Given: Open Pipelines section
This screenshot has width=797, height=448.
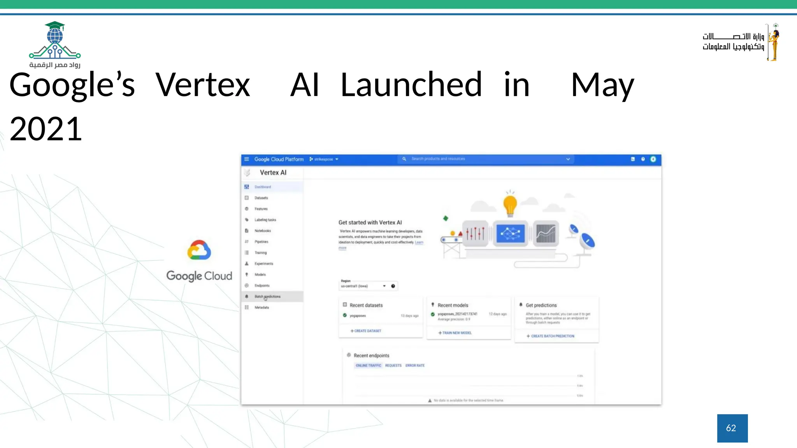Looking at the screenshot, I should tap(272, 241).
